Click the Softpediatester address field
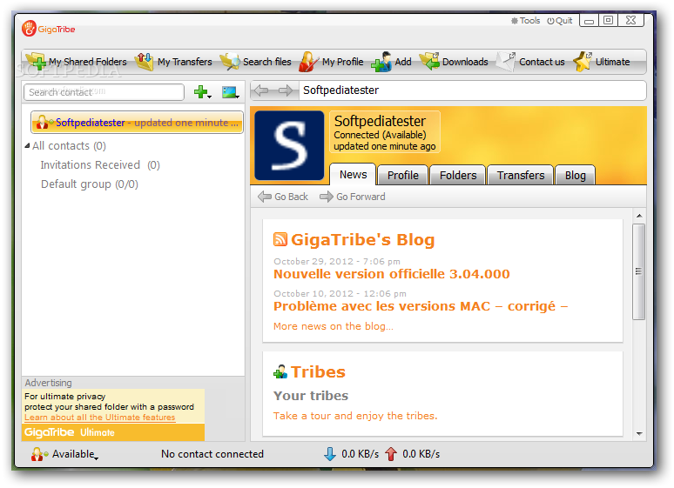 472,90
